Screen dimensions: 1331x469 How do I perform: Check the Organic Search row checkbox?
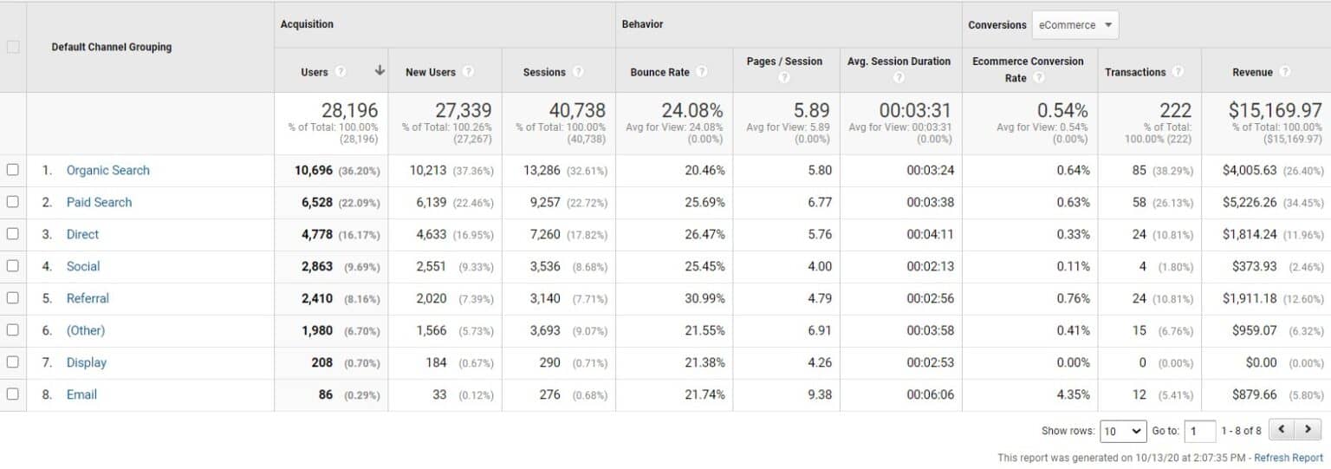(13, 170)
